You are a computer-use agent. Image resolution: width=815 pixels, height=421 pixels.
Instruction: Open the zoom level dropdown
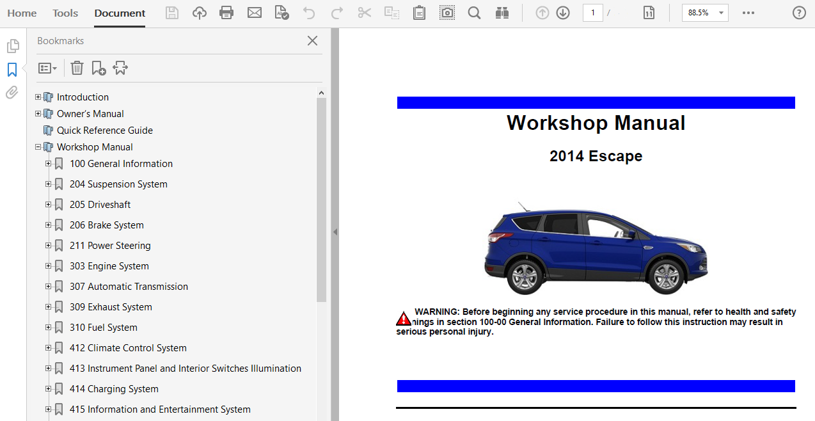(x=722, y=13)
